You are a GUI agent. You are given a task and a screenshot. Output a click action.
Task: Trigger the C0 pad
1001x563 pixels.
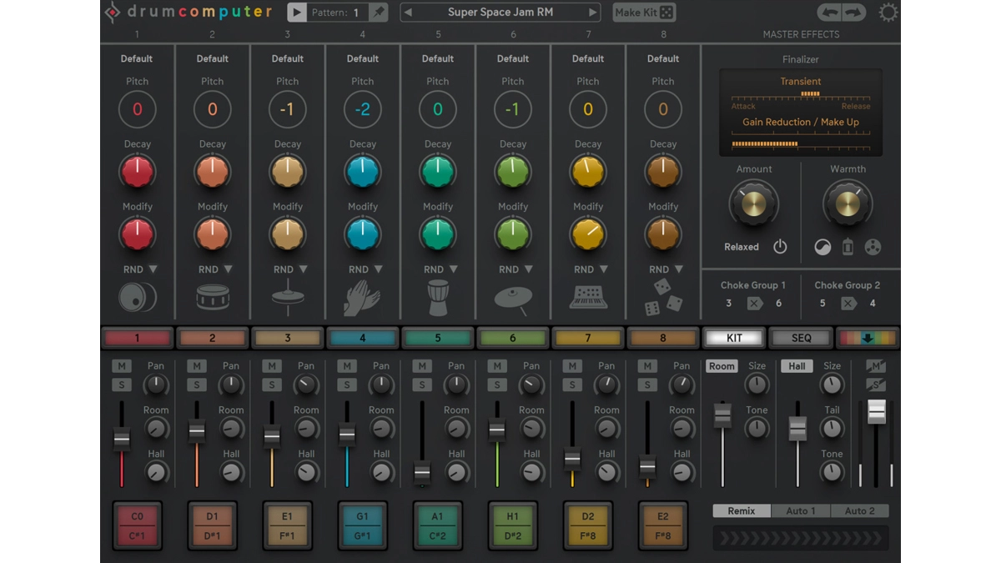click(138, 525)
